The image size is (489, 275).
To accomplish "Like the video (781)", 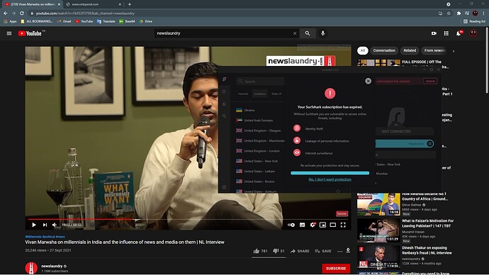I will pos(260,251).
